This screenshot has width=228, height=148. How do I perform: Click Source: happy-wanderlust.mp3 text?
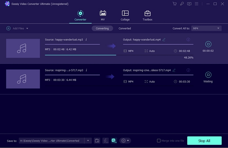point(64,40)
